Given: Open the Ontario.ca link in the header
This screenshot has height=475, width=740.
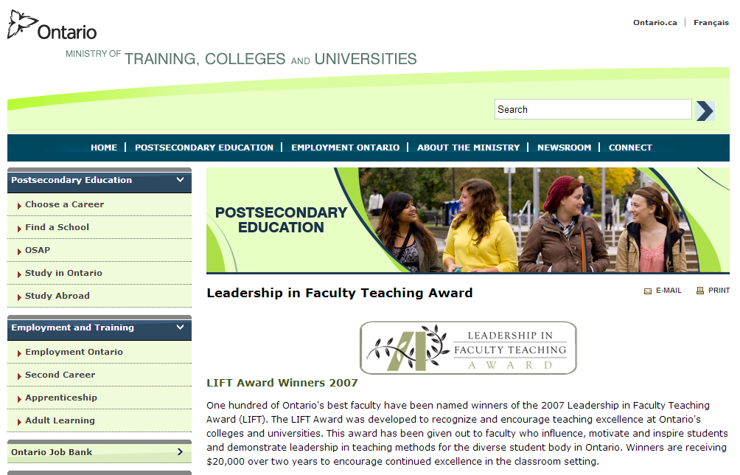Looking at the screenshot, I should (x=655, y=23).
